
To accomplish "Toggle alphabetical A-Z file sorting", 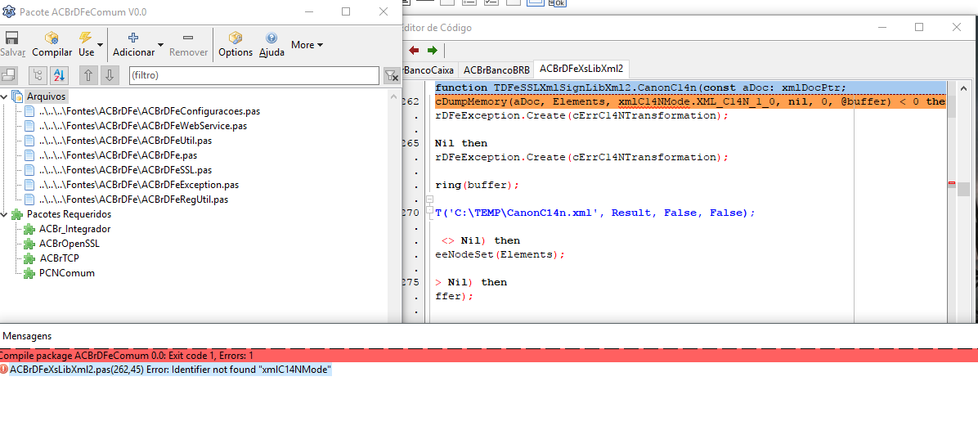I will click(x=58, y=75).
